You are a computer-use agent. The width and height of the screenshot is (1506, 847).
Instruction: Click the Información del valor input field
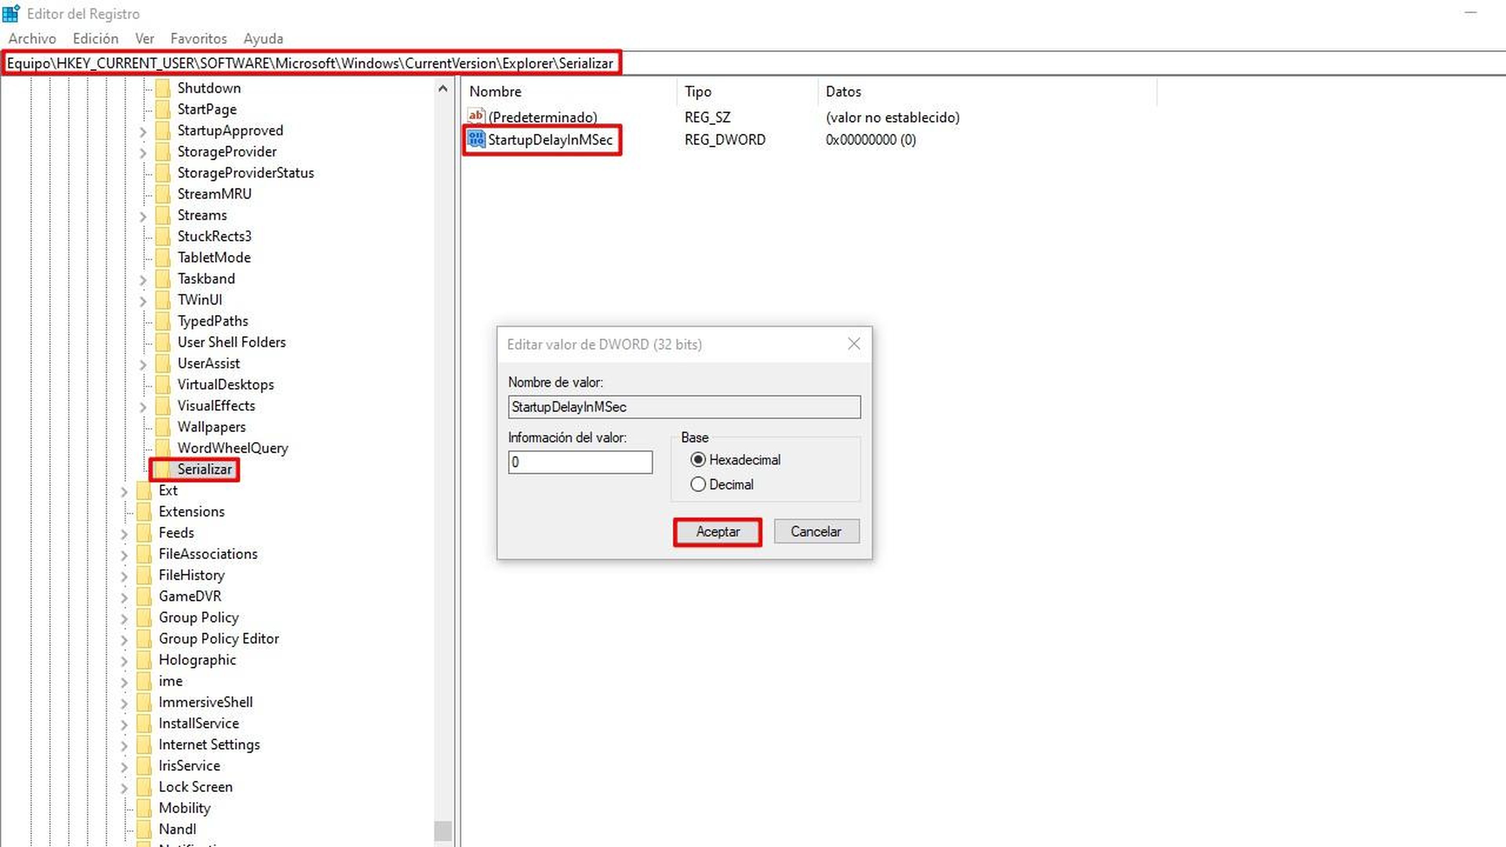(x=580, y=462)
